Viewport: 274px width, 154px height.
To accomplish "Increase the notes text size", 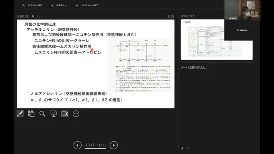I will (x=182, y=148).
